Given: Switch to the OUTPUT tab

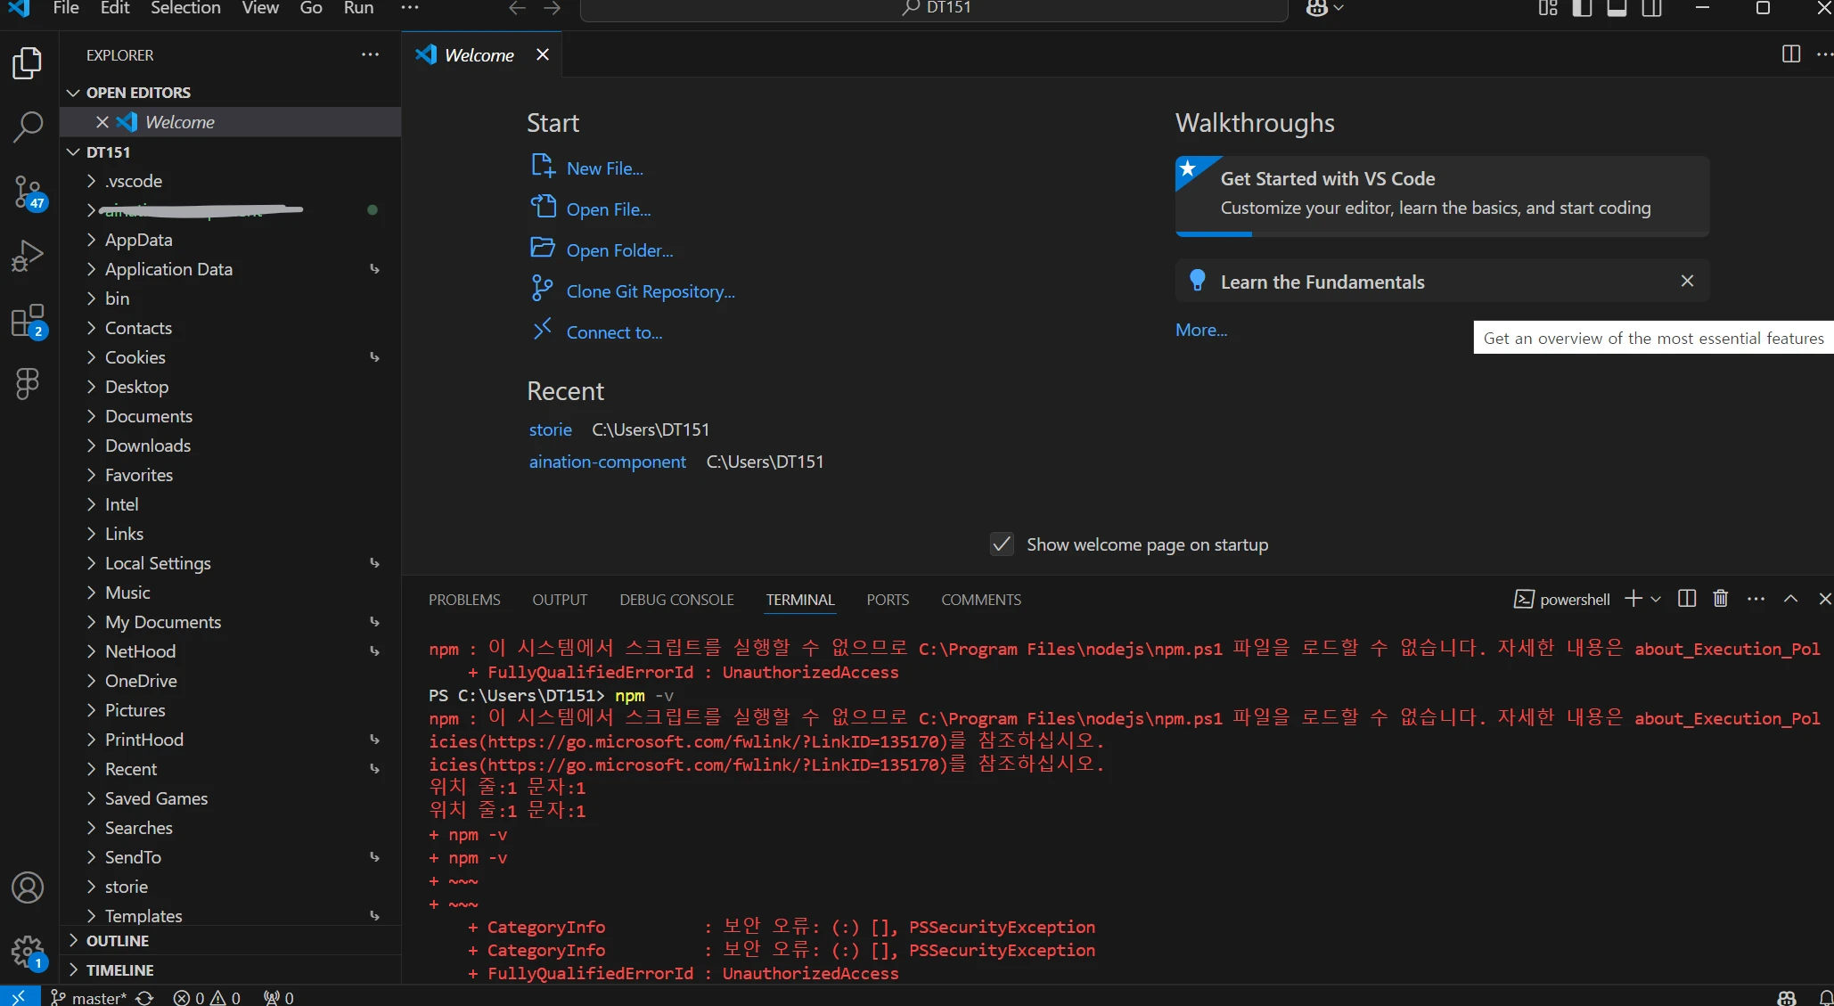Looking at the screenshot, I should tap(560, 600).
